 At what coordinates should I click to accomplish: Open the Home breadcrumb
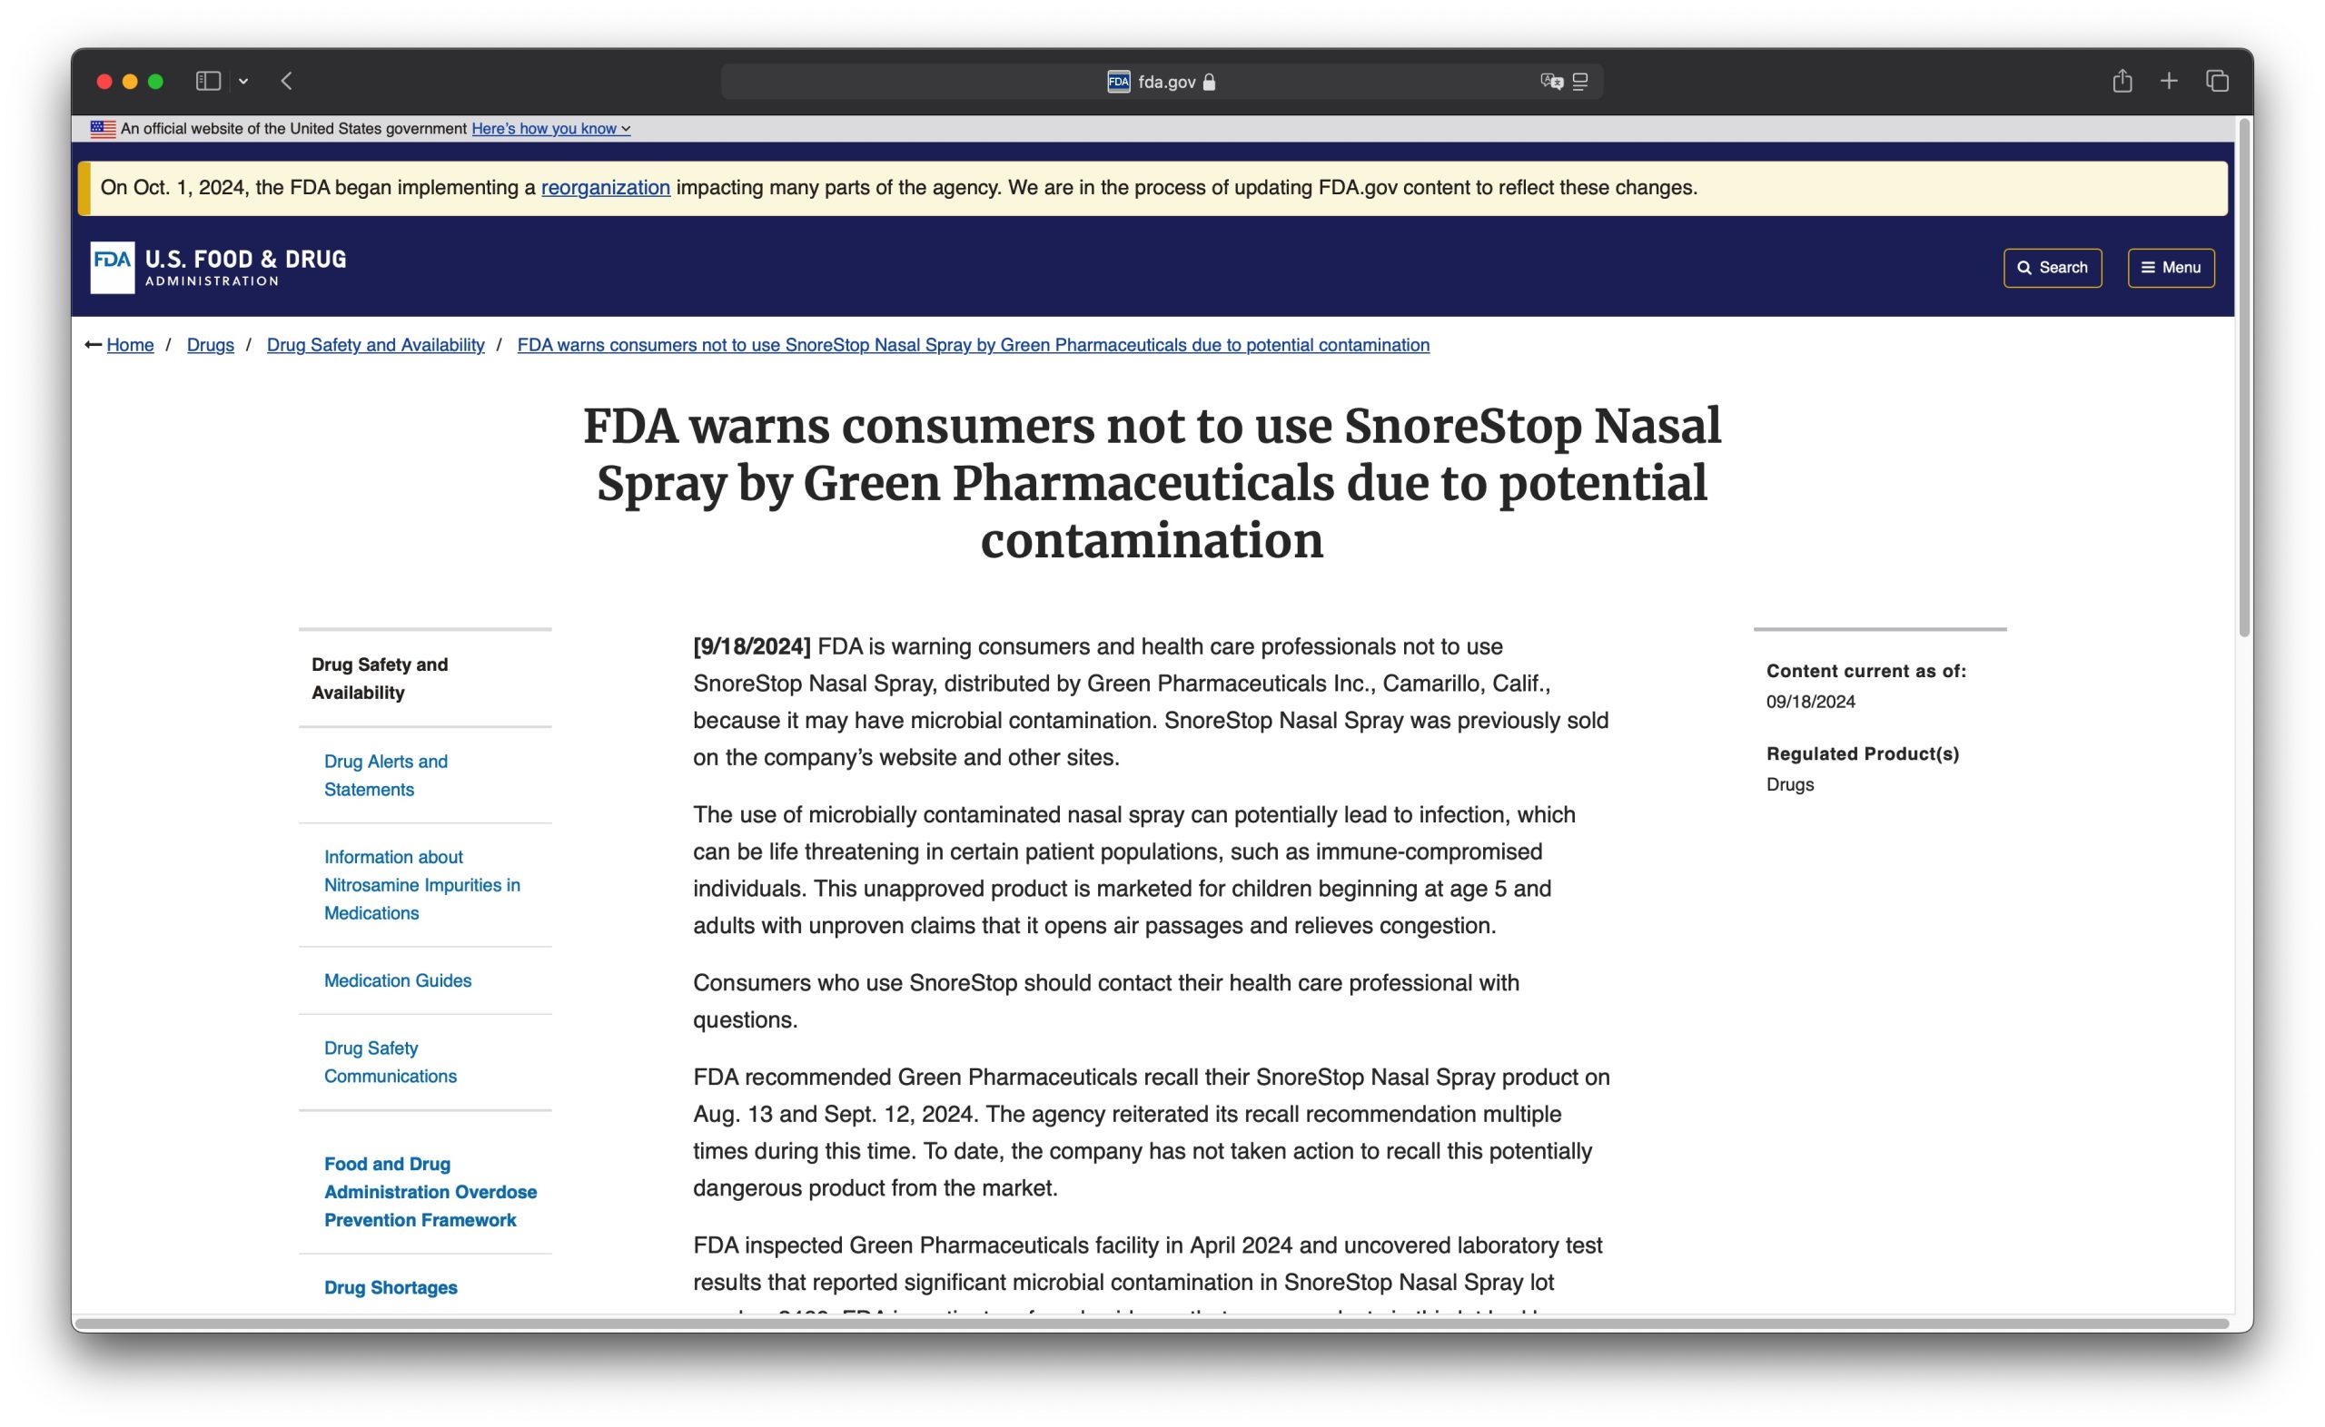[x=129, y=344]
